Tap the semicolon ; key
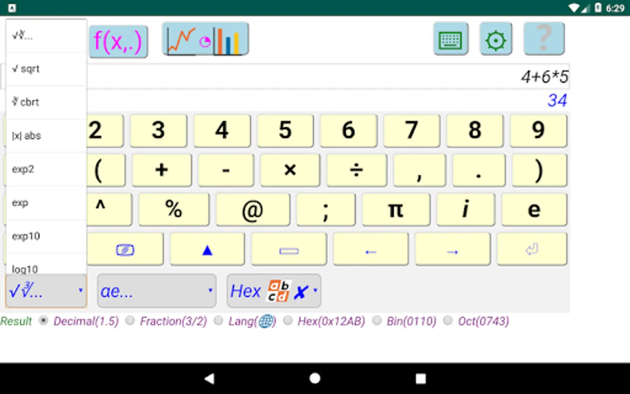The width and height of the screenshot is (630, 394). pos(325,210)
